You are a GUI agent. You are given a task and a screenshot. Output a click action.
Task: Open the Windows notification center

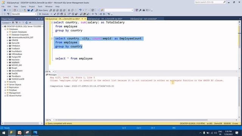[237, 133]
